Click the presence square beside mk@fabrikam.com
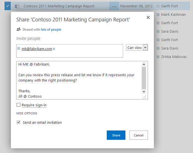This screenshot has width=193, height=153. tap(19, 48)
